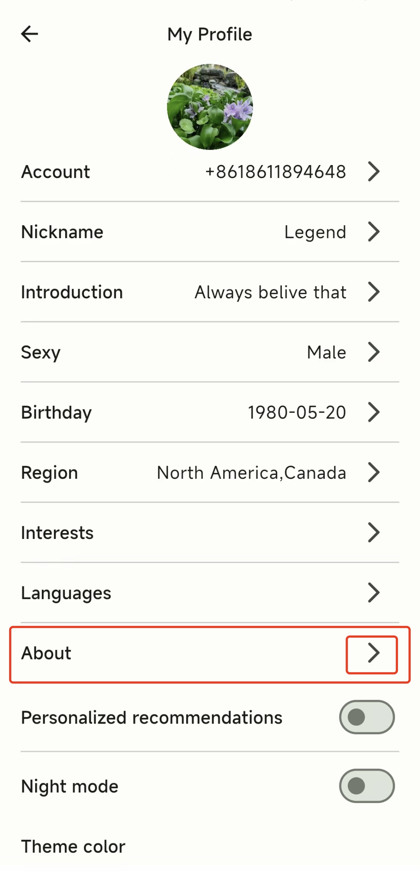
Task: Tap the circular profile avatar photo
Action: [210, 107]
